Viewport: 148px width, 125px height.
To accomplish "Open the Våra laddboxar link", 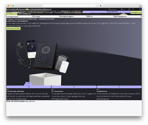I will 25,14.
